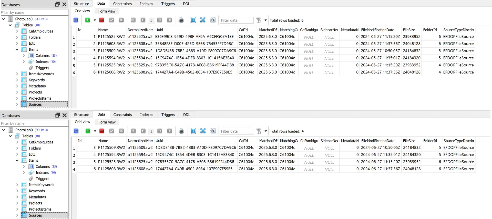
Task: Click page number 1 box in upper pane
Action: [x=151, y=20]
